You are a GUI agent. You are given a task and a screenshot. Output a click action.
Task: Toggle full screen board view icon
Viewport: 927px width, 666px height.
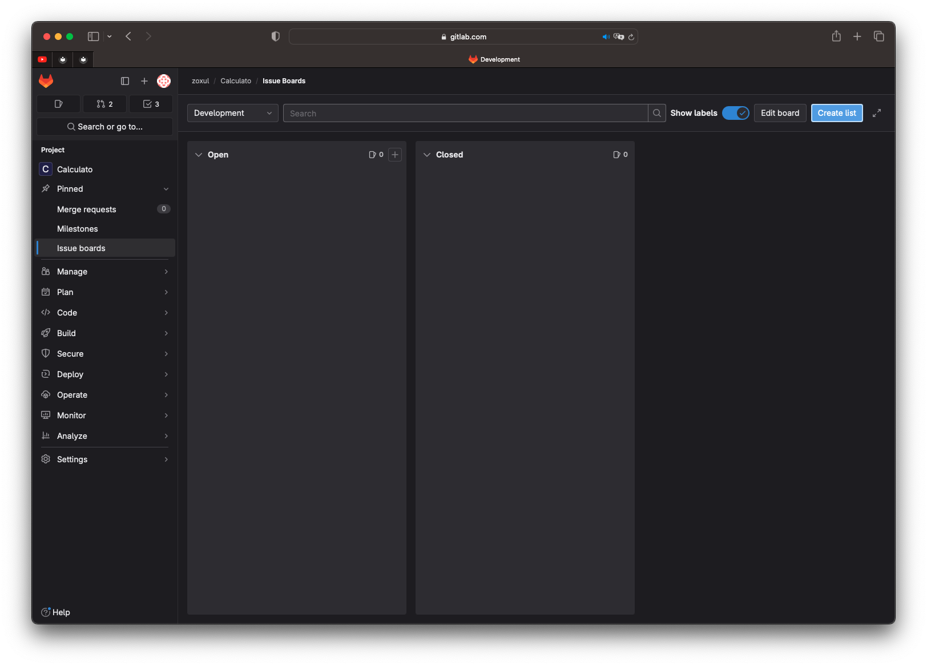point(877,113)
